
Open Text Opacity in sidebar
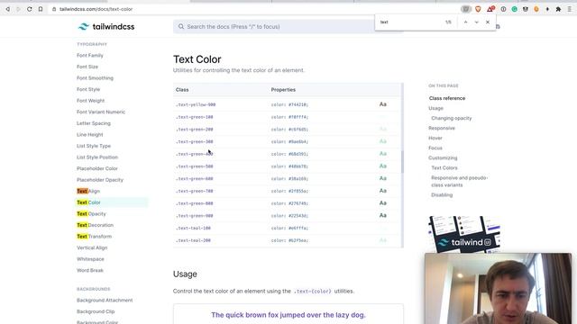pyautogui.click(x=91, y=214)
